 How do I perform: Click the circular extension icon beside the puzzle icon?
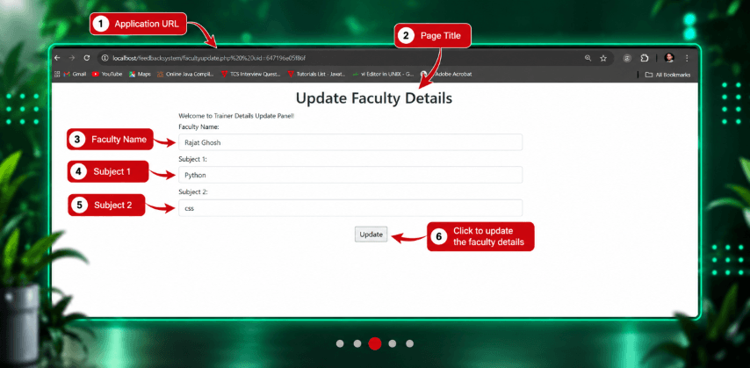tap(628, 58)
